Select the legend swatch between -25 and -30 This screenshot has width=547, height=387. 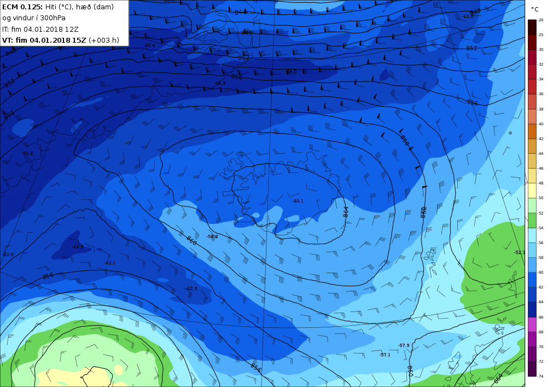pyautogui.click(x=532, y=42)
